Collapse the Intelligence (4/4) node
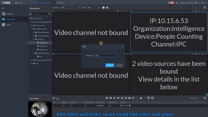The image size is (208, 117). pyautogui.click(x=32, y=29)
